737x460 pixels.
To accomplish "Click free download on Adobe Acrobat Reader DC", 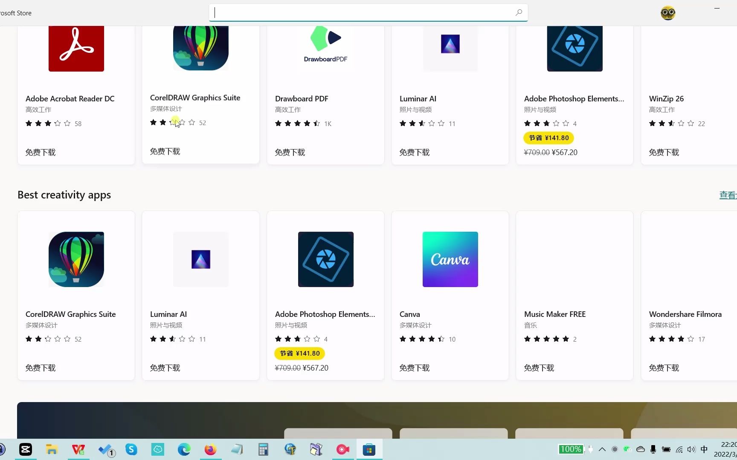I will click(x=41, y=152).
